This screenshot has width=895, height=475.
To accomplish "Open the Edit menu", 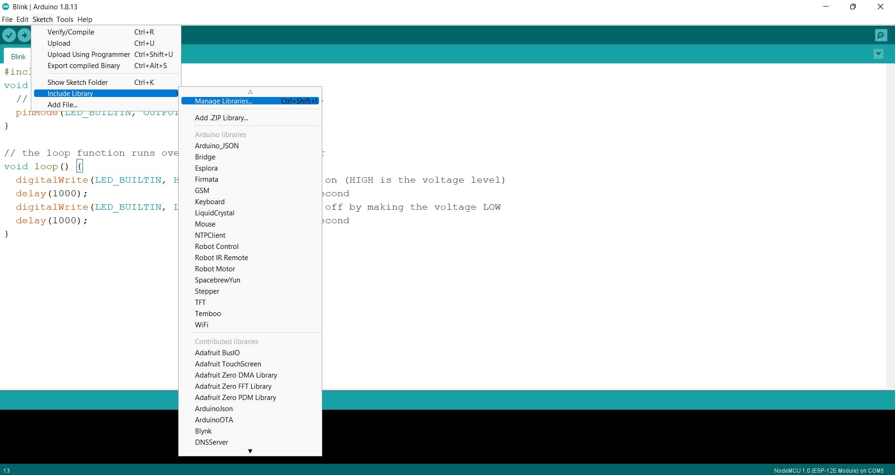I will (22, 20).
